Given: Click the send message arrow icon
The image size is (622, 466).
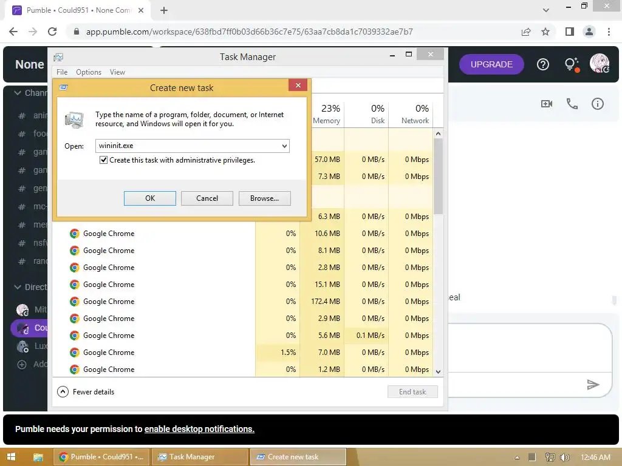Looking at the screenshot, I should coord(593,384).
